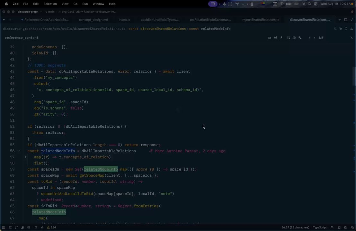Click code action sparkle on line 57
This screenshot has width=356, height=231.
[25, 157]
